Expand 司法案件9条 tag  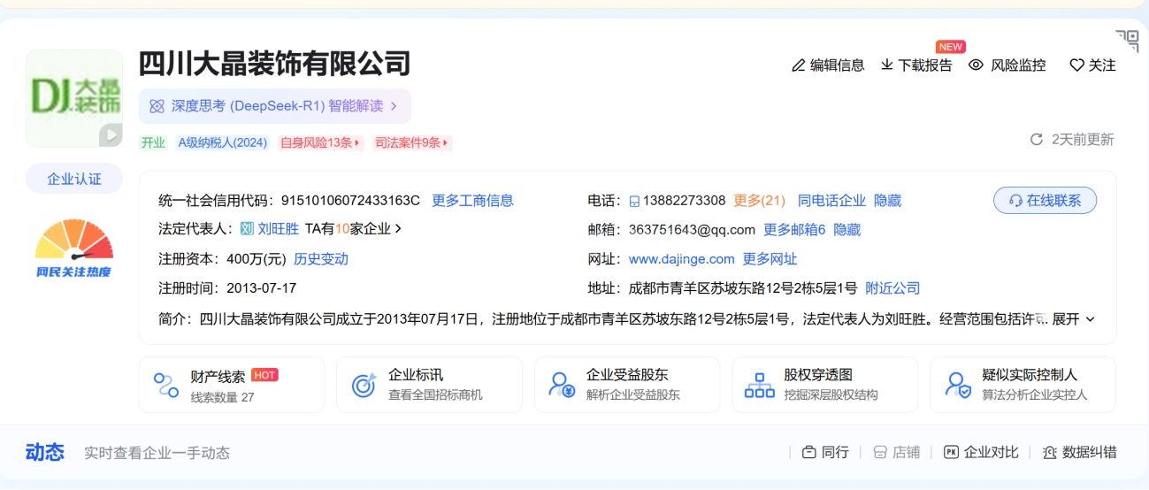tap(411, 142)
